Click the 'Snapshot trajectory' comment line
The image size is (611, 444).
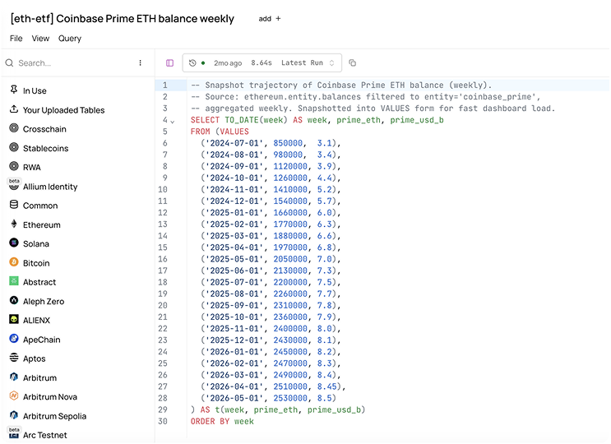341,85
